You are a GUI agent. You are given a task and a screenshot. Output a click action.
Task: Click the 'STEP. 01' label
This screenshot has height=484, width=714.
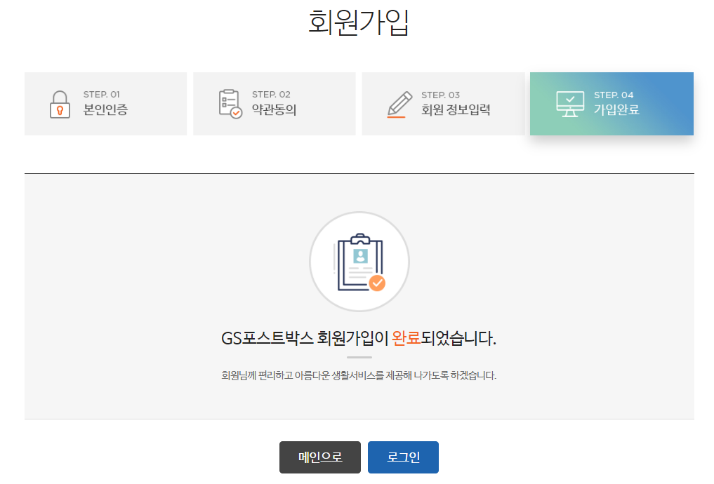tap(102, 95)
